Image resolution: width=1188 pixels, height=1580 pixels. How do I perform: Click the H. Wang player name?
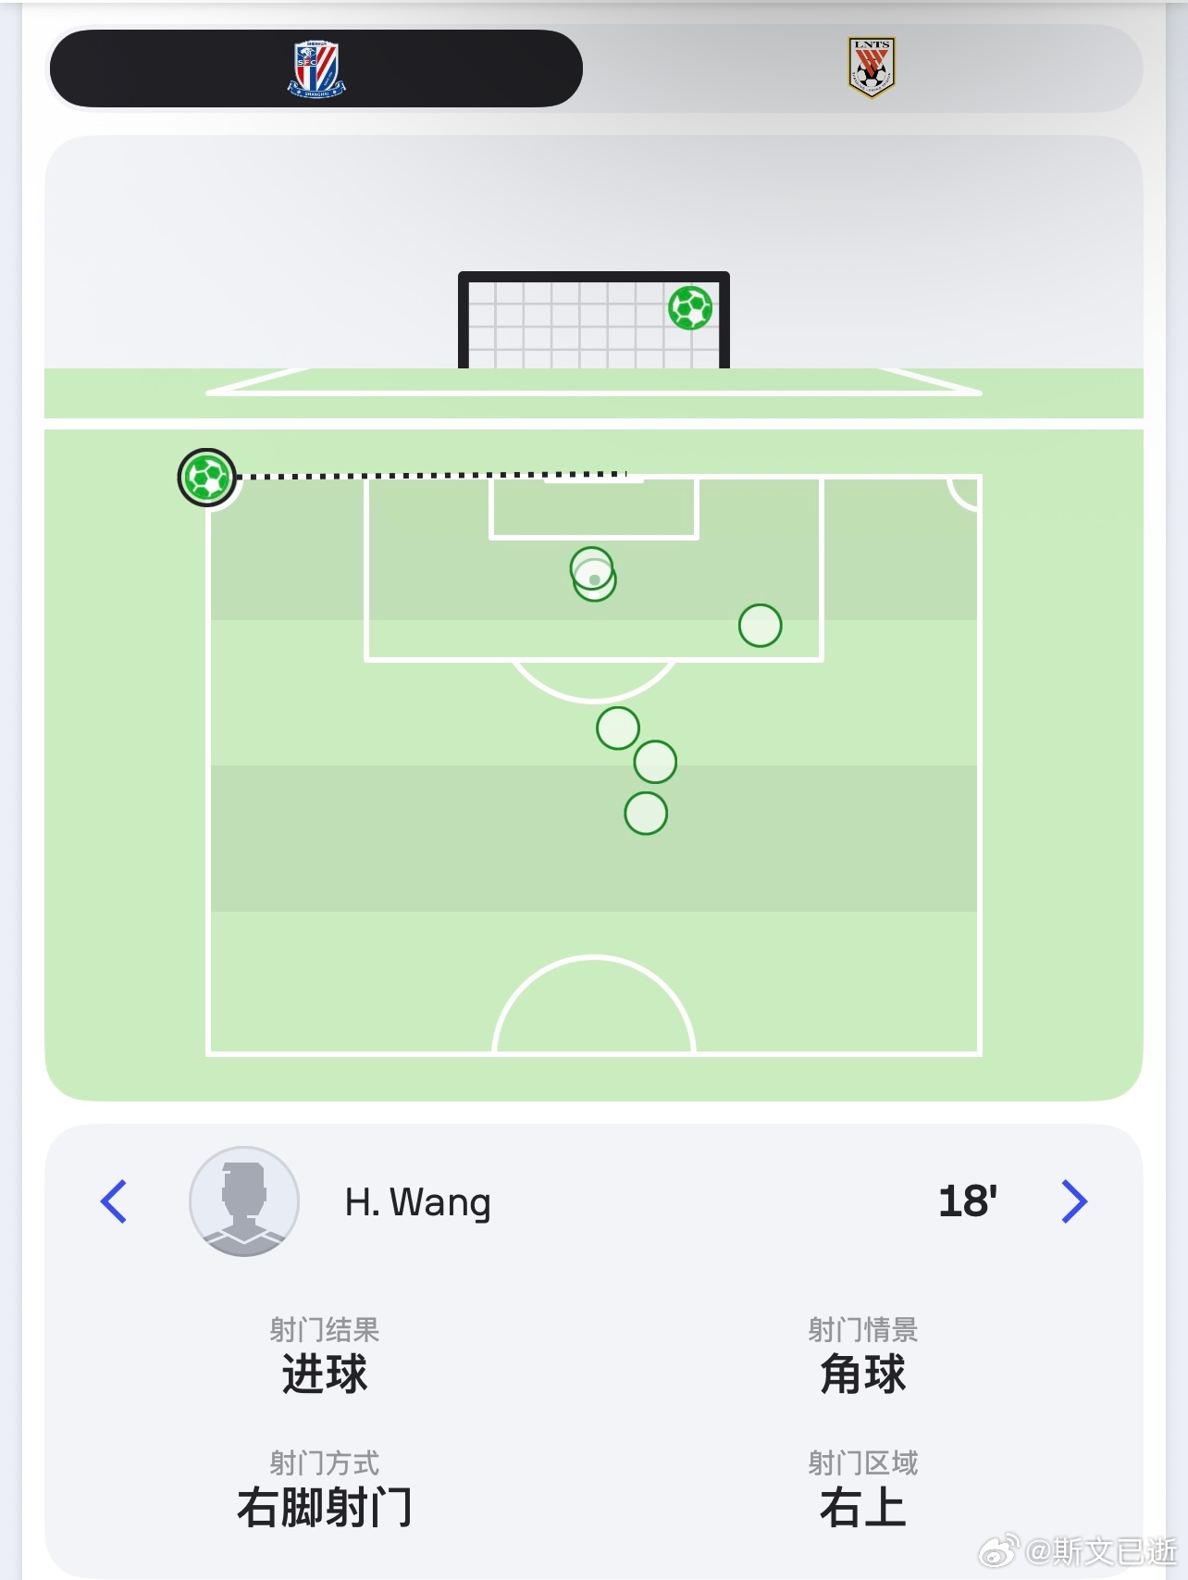point(417,1201)
